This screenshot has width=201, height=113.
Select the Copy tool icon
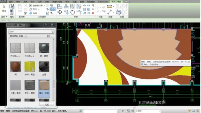point(66,12)
